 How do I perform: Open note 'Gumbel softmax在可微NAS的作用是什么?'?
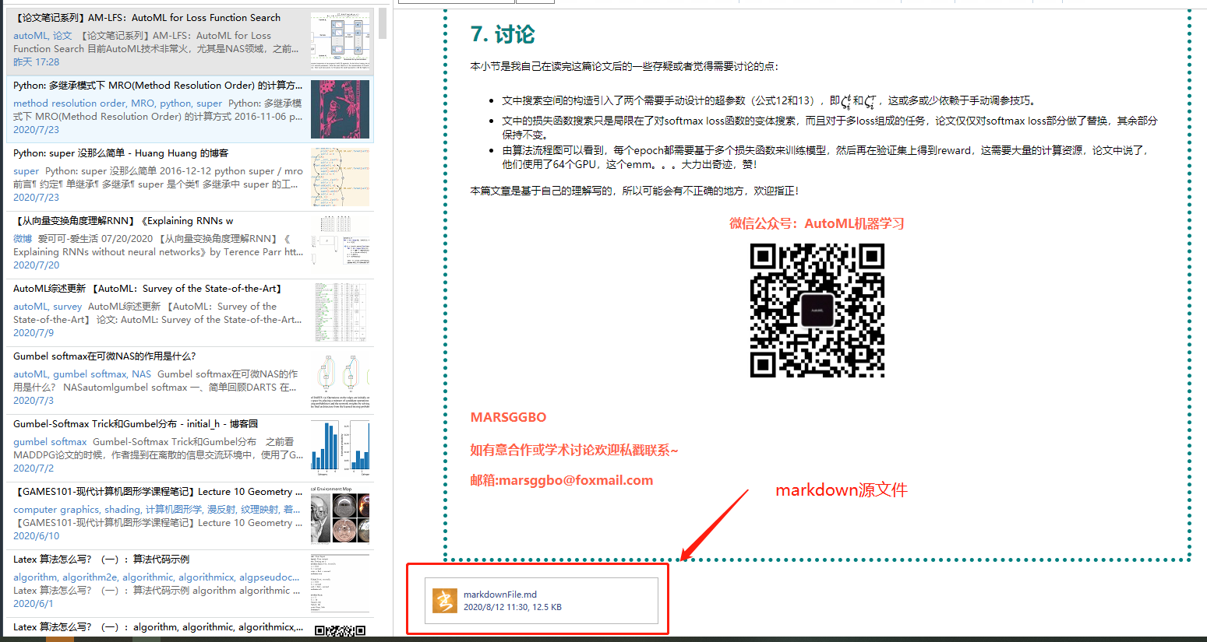[190, 380]
